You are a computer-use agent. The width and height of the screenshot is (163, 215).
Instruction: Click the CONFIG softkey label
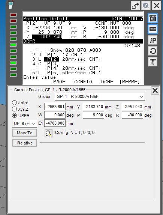[x=83, y=82]
